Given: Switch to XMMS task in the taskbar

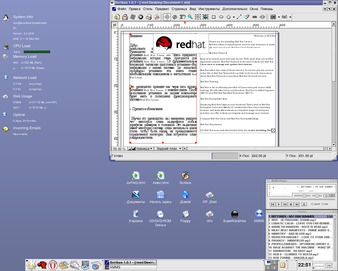Looking at the screenshot, I should click(131, 268).
